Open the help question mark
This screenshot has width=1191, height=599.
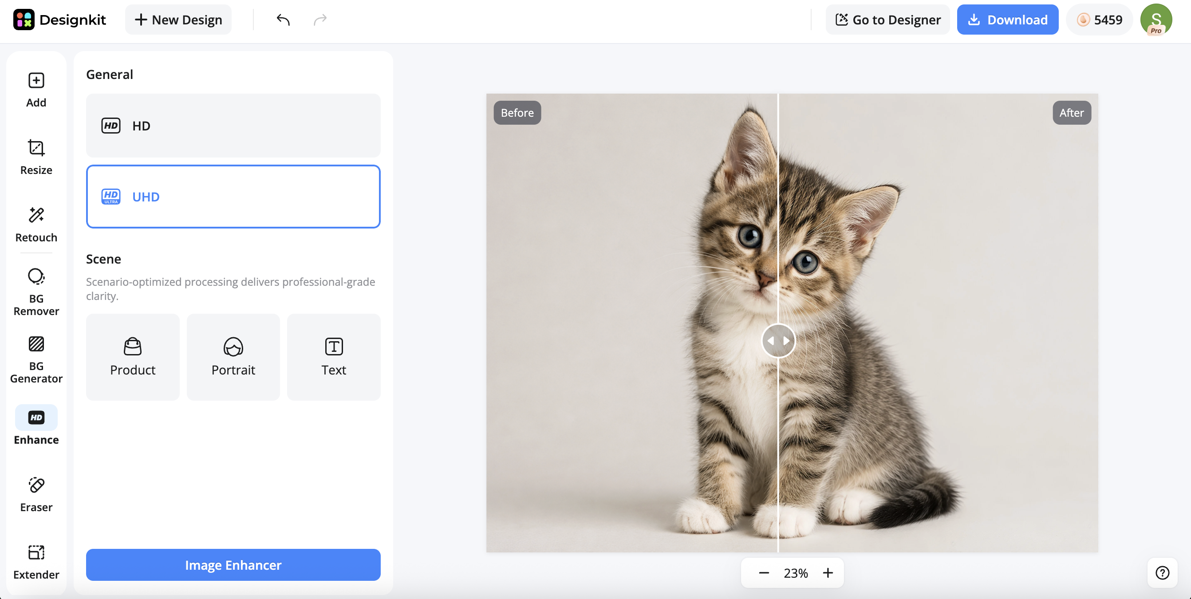click(1162, 573)
